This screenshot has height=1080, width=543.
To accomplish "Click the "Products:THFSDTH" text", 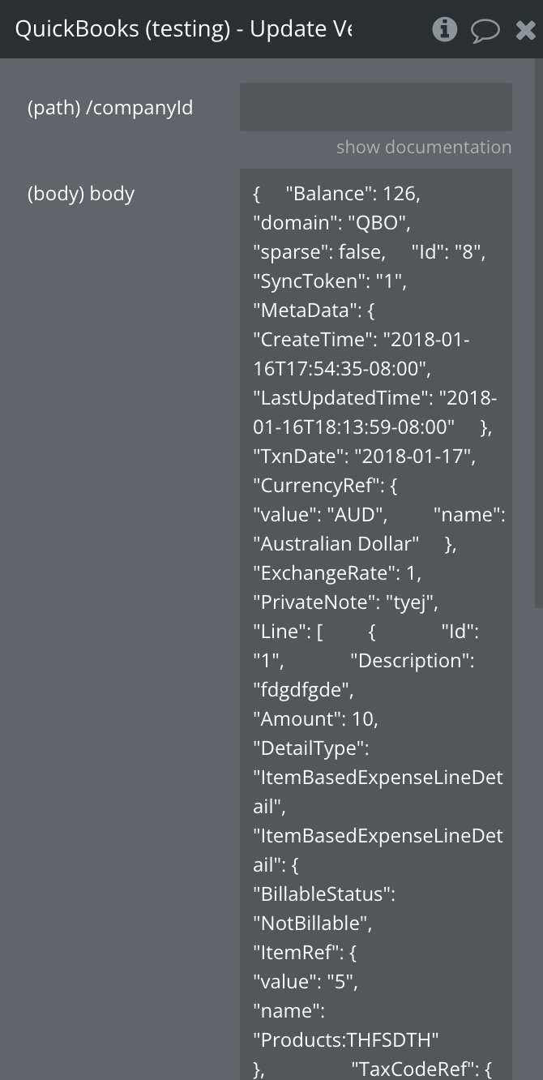I will click(346, 1040).
